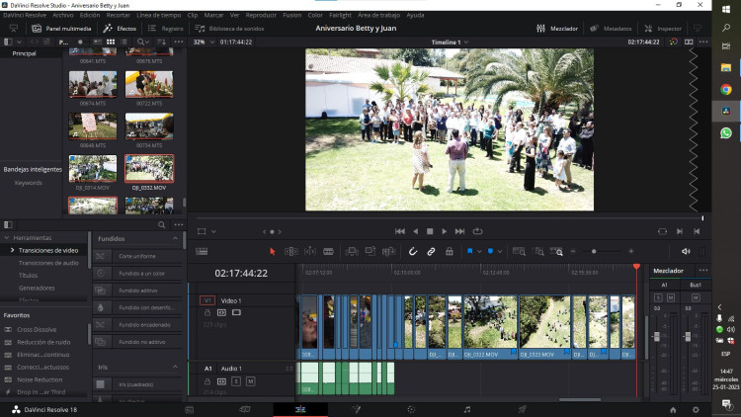Open the Marker color dropdown arrow
This screenshot has width=741, height=417.
(500, 252)
